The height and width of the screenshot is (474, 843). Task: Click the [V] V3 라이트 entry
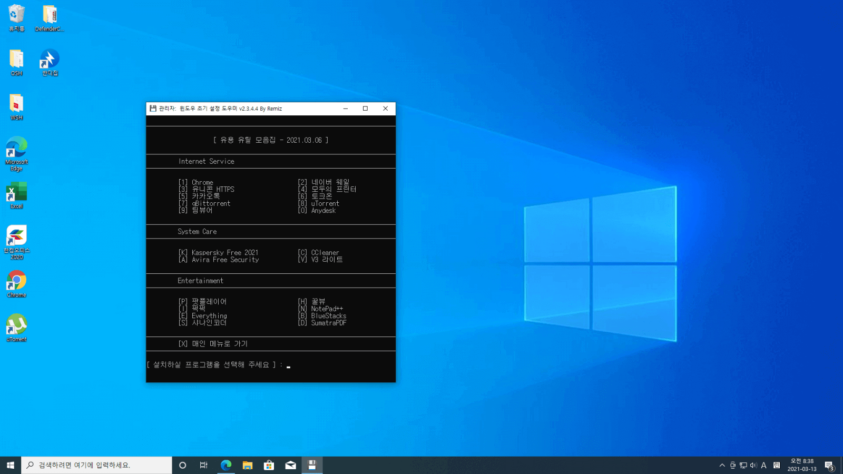[x=320, y=260]
